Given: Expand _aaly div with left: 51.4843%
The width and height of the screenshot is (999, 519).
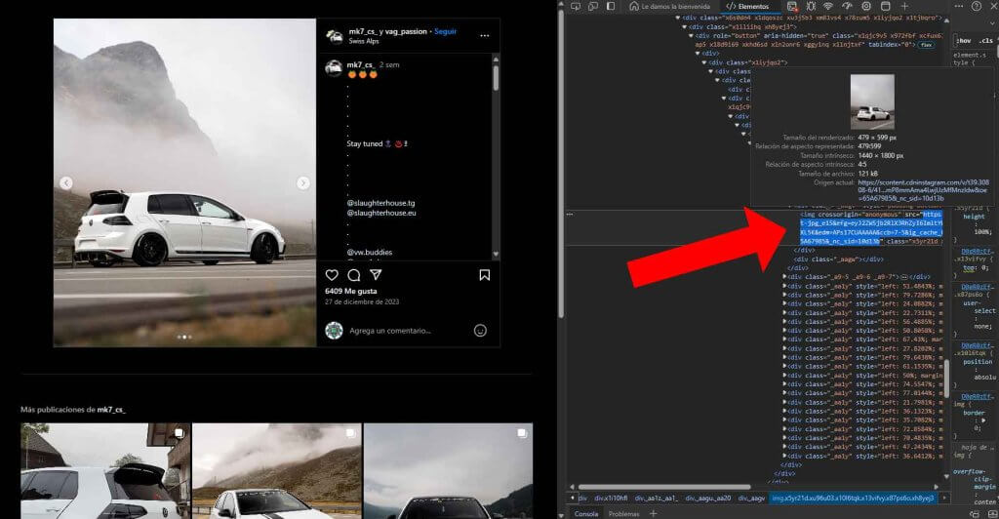Looking at the screenshot, I should coord(784,286).
